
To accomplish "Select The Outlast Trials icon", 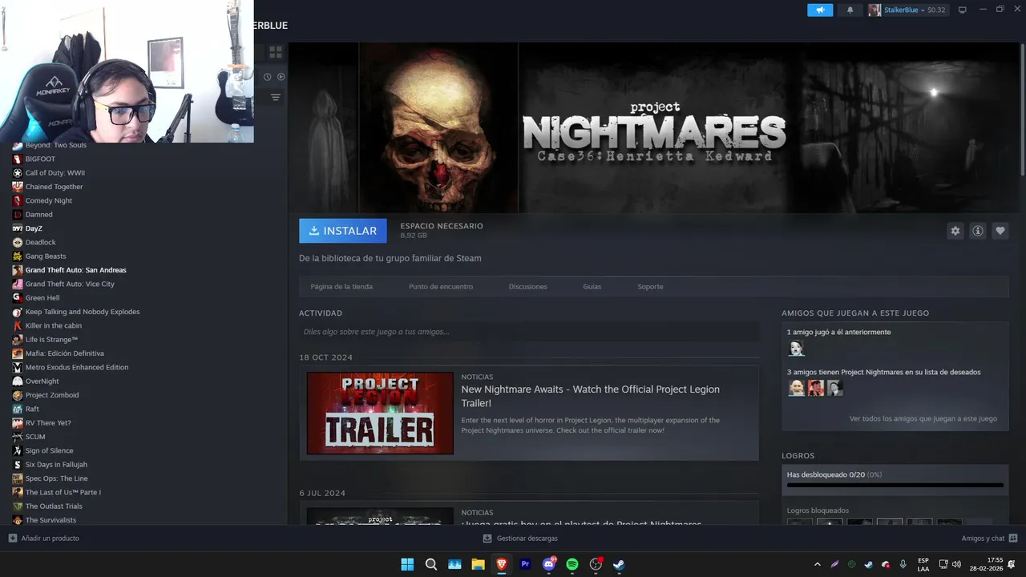I will click(18, 506).
